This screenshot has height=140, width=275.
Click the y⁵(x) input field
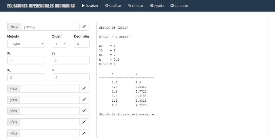[x=50, y=122]
